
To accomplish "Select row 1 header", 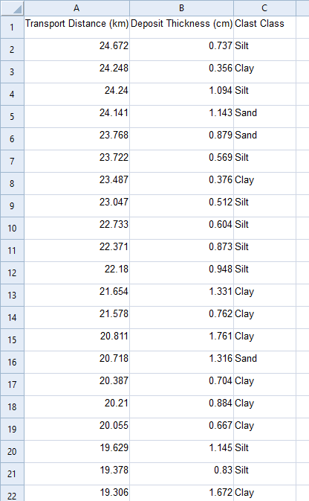I will coord(12,27).
